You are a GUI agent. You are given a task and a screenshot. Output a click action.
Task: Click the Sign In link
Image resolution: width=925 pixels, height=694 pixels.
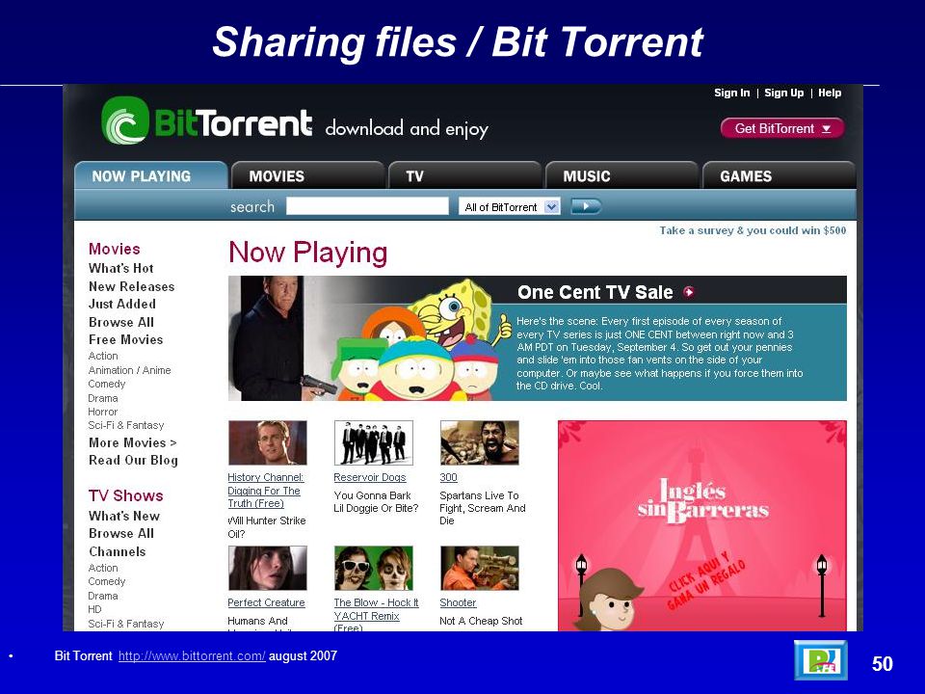click(x=731, y=93)
